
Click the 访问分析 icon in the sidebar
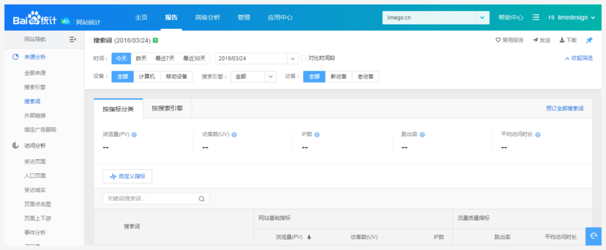pos(15,146)
